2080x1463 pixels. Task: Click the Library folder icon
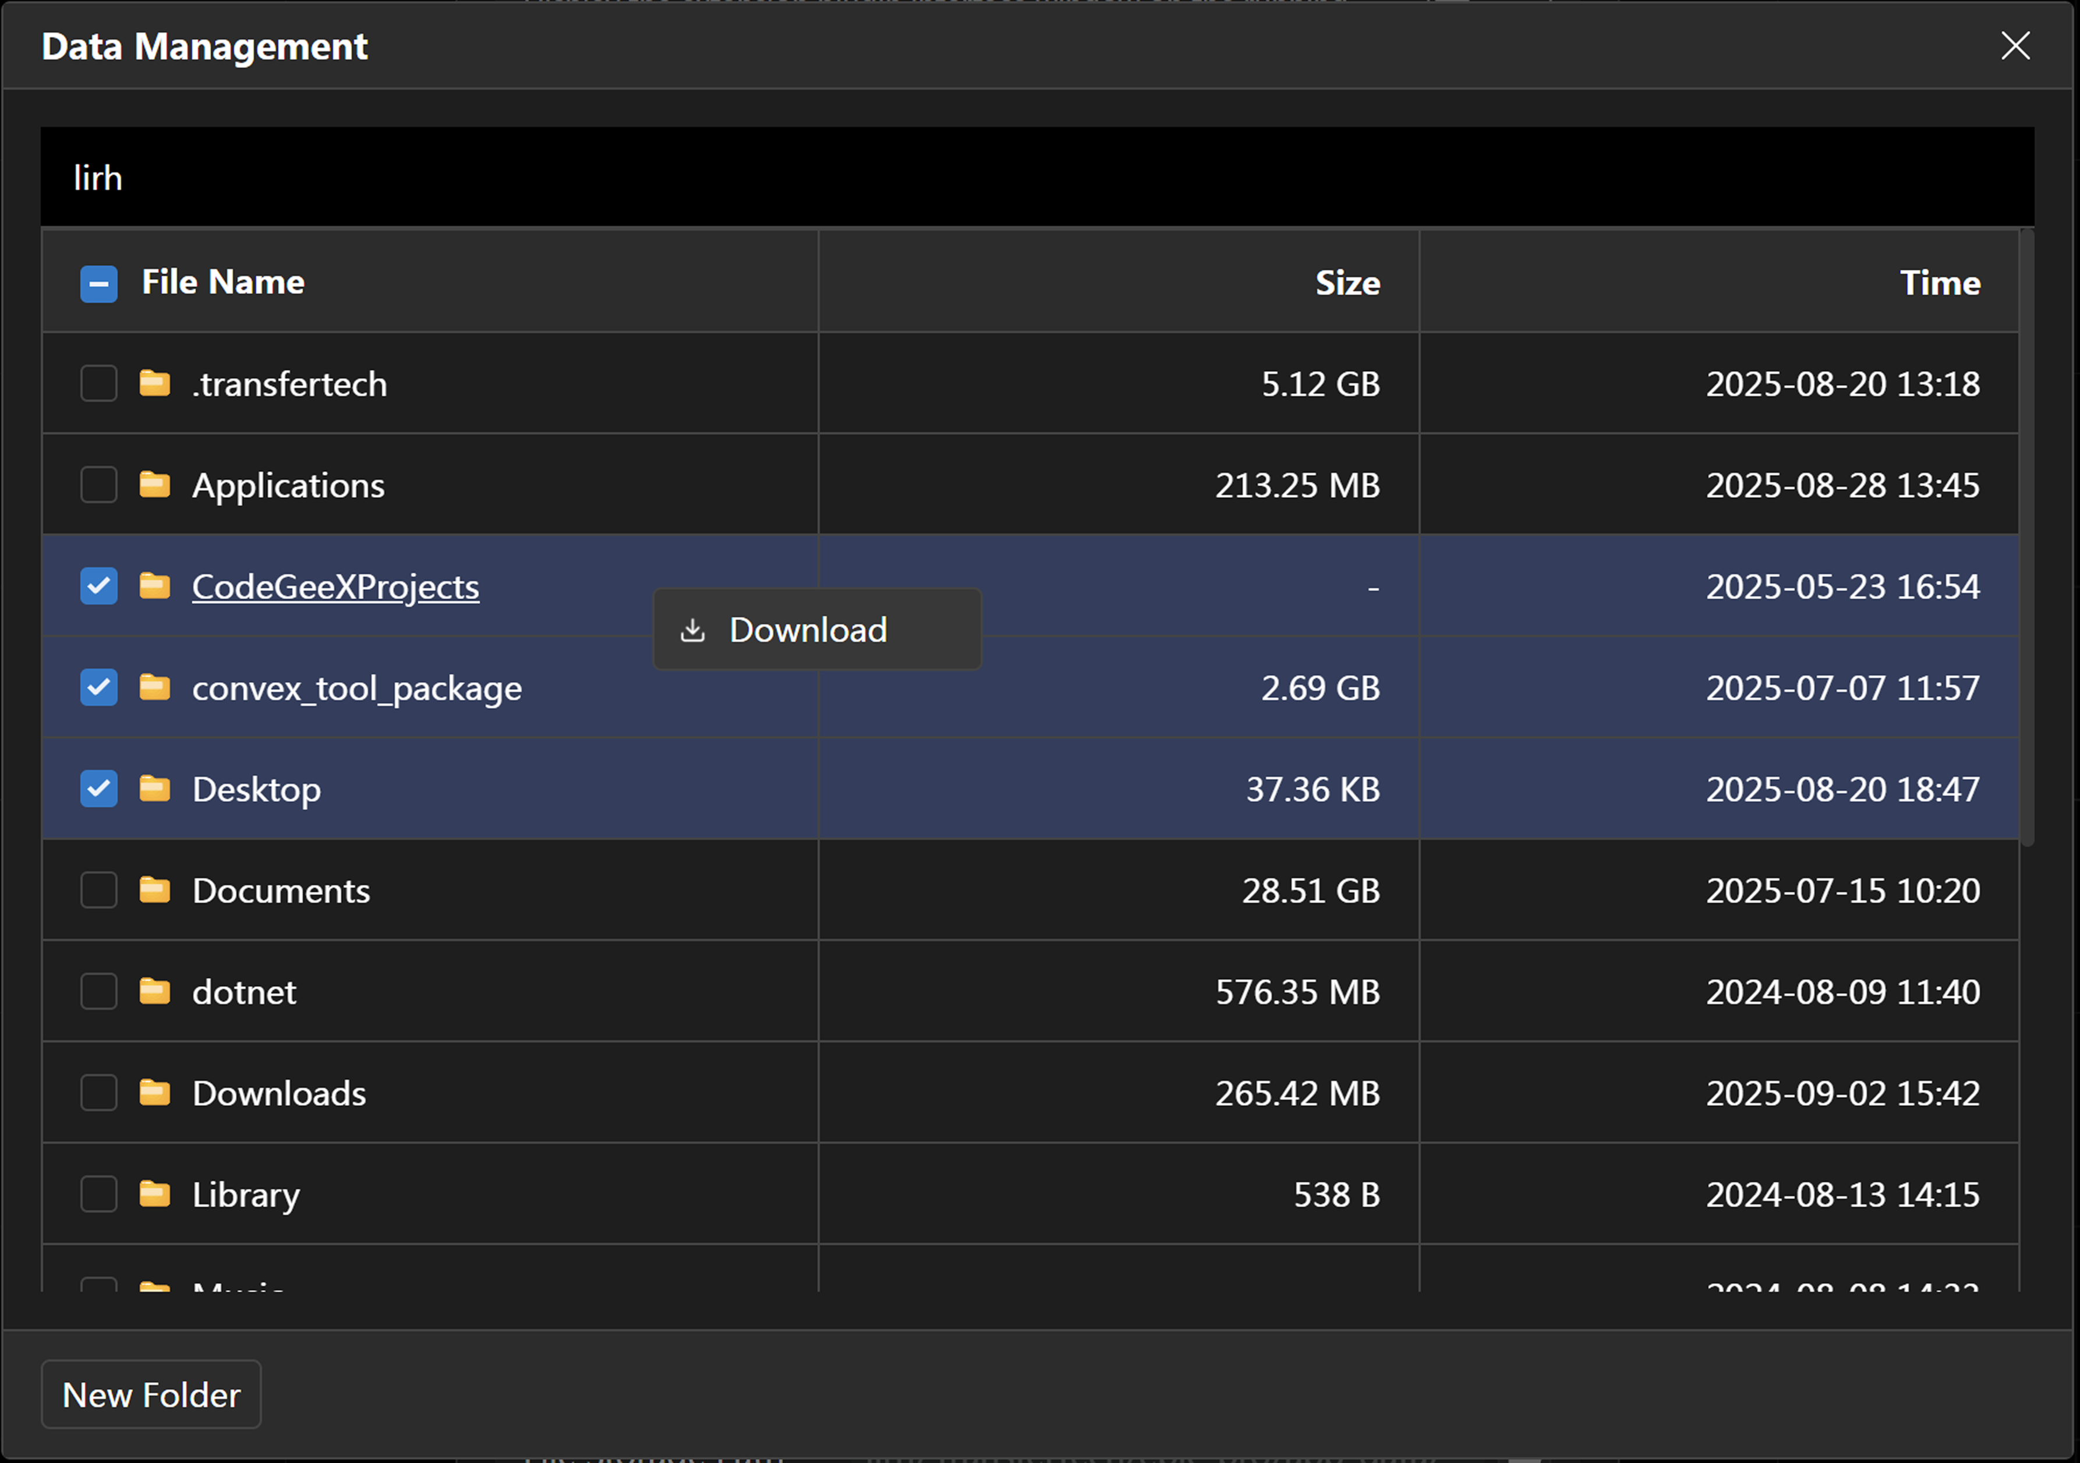(x=155, y=1194)
